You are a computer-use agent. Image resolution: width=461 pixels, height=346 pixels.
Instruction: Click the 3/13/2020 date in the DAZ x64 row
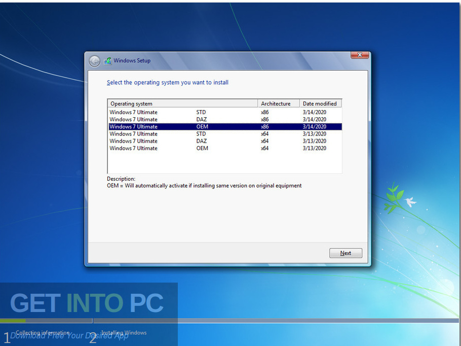point(314,141)
